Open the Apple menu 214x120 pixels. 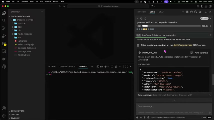pos(3,2)
